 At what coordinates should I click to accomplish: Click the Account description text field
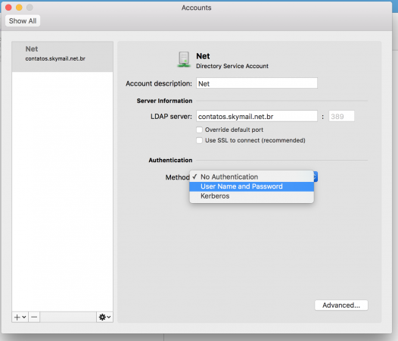click(257, 83)
